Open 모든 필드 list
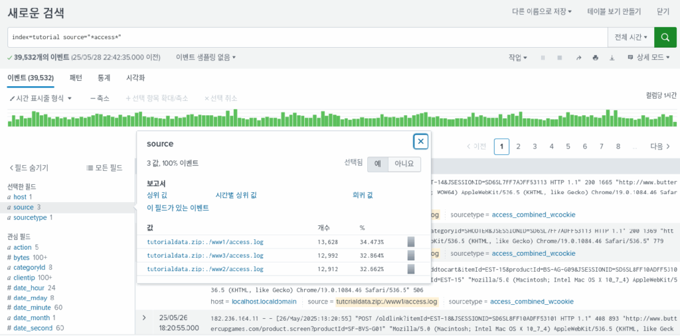The width and height of the screenshot is (680, 336). pyautogui.click(x=104, y=168)
